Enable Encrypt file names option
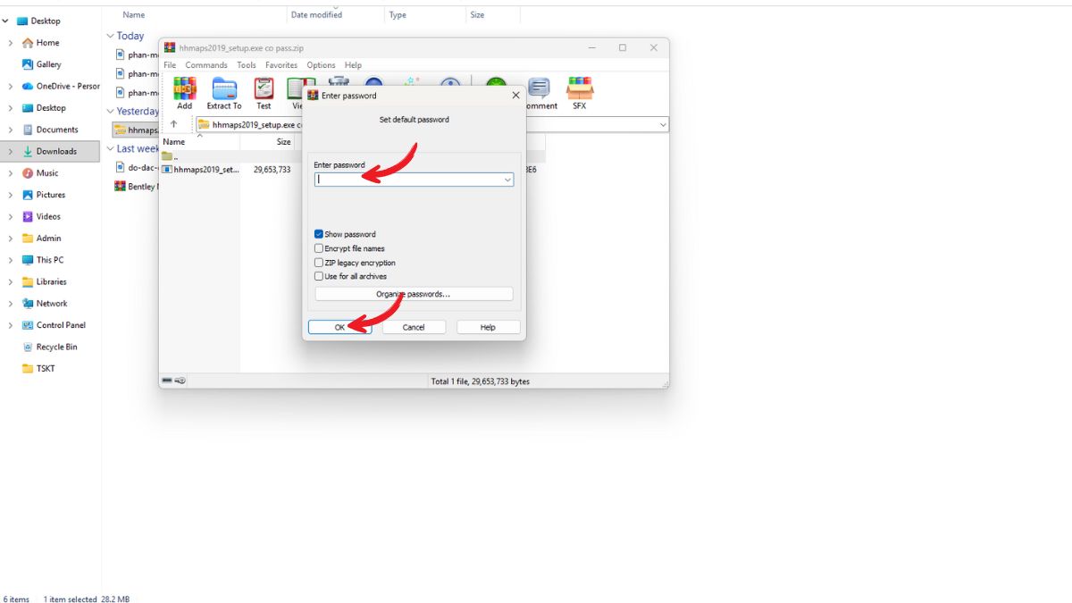 319,248
